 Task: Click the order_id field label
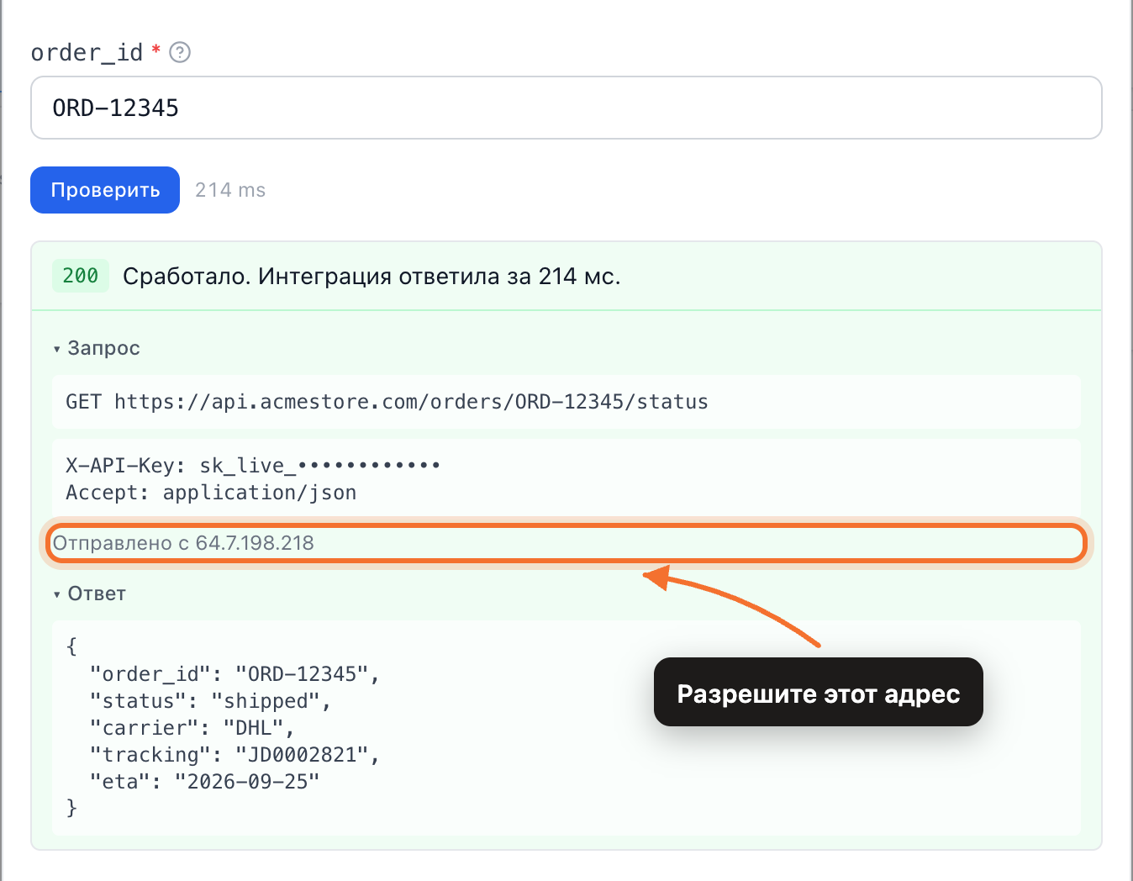pyautogui.click(x=87, y=53)
